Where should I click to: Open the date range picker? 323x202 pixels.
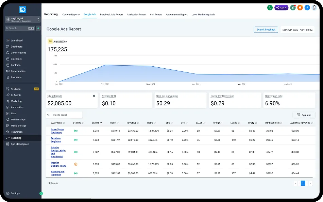click(297, 30)
